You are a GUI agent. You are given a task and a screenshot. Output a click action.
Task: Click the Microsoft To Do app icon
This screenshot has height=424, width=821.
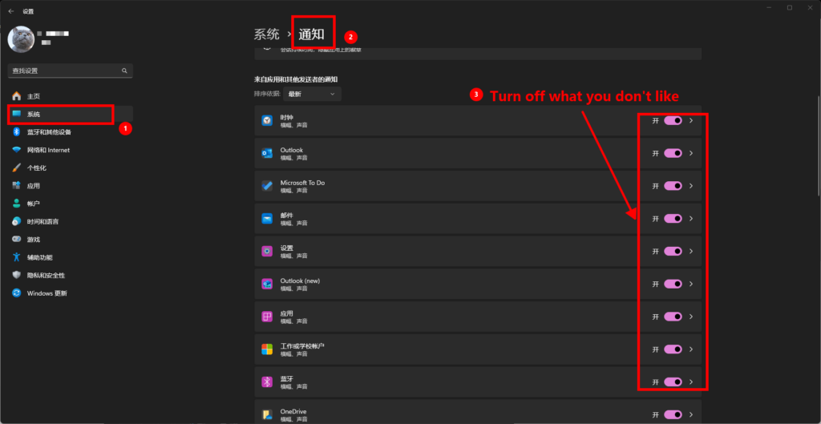point(267,186)
